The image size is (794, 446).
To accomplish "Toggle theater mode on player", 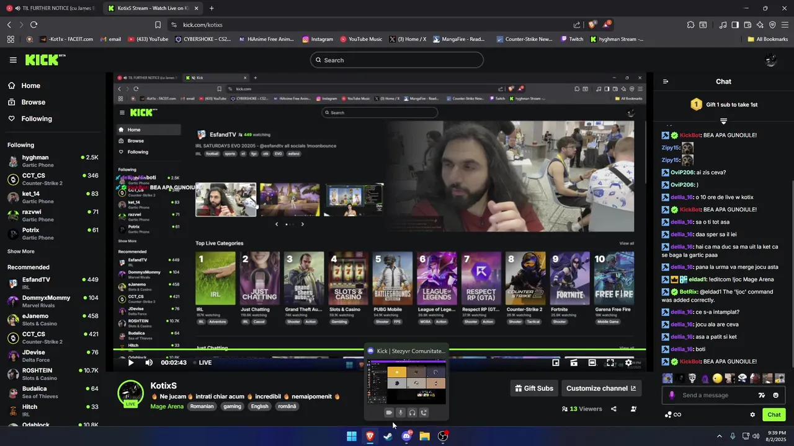I will (x=592, y=363).
